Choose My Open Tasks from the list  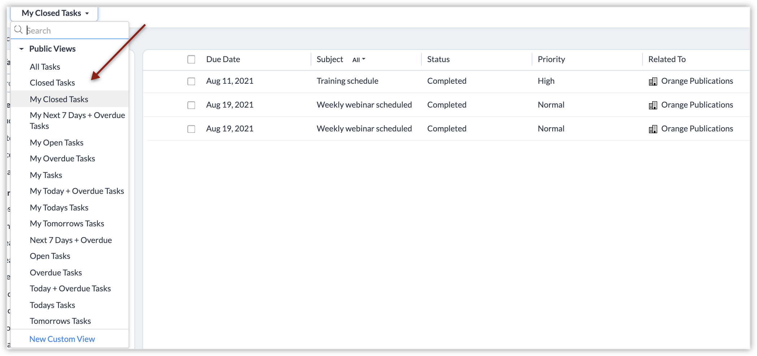(56, 143)
